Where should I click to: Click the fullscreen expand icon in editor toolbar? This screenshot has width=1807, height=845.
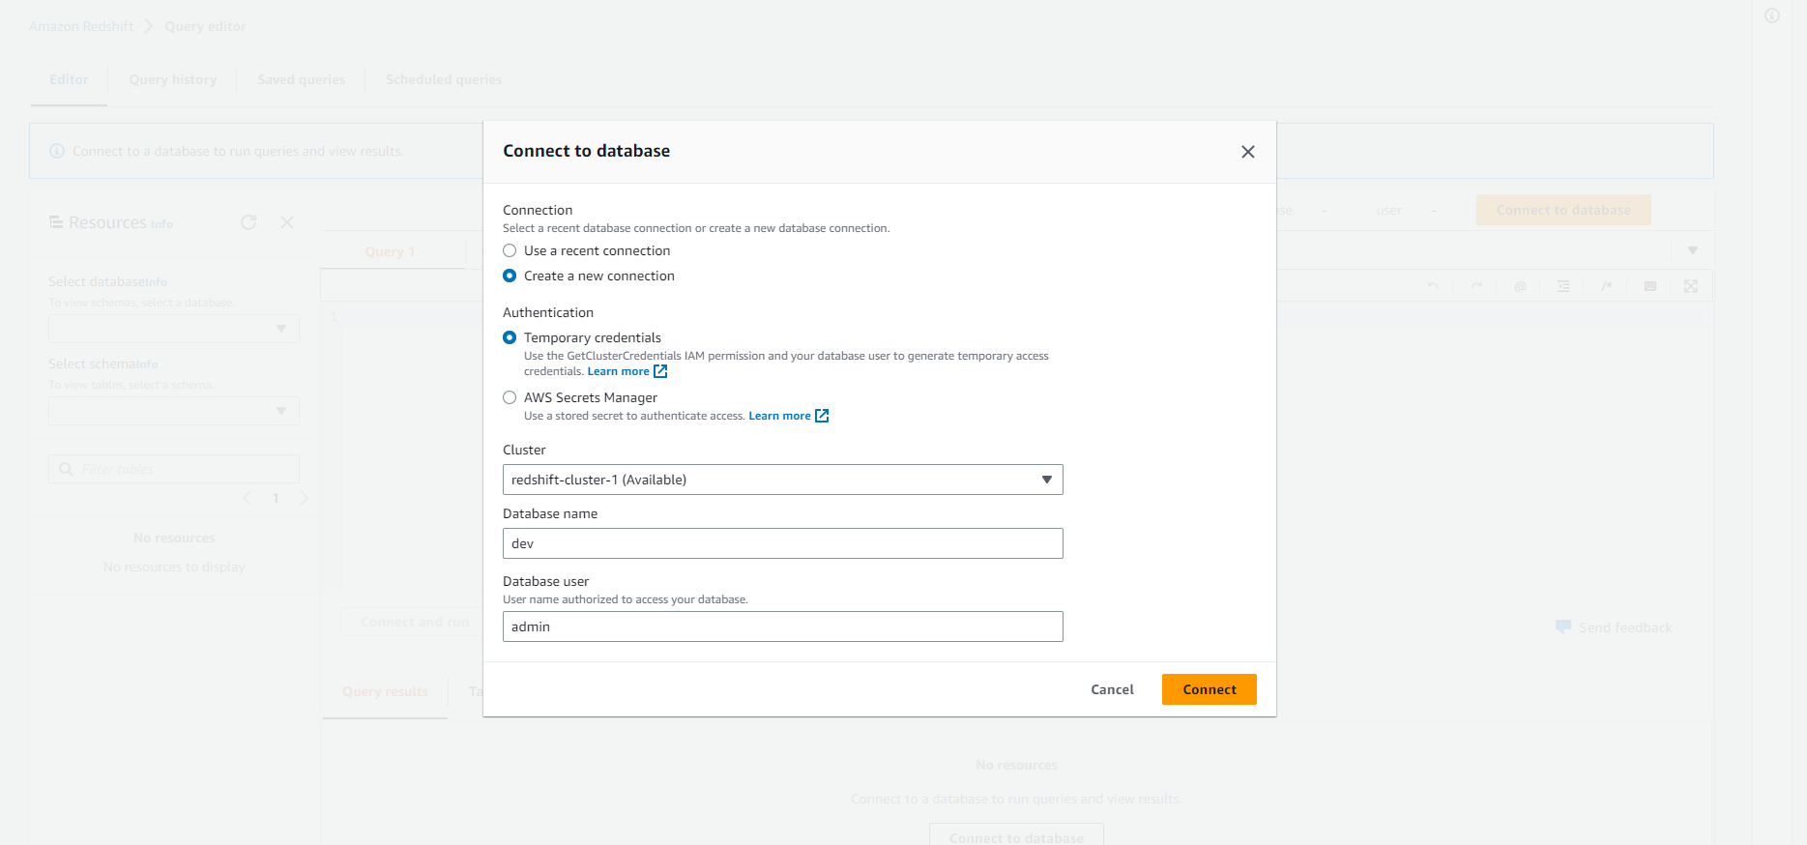point(1691,286)
